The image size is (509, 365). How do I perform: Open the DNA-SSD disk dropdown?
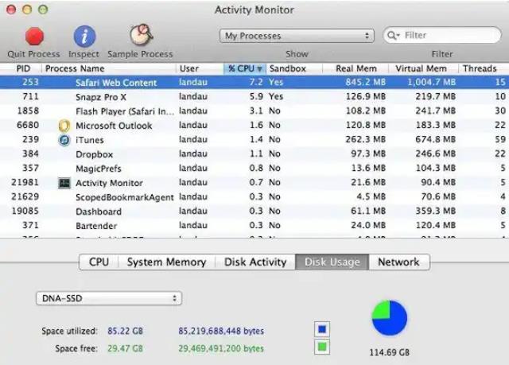[109, 298]
